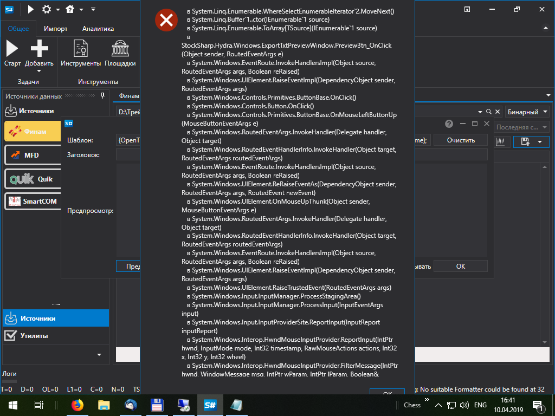This screenshot has height=416, width=555.
Task: Click the Очистить button
Action: tap(461, 140)
